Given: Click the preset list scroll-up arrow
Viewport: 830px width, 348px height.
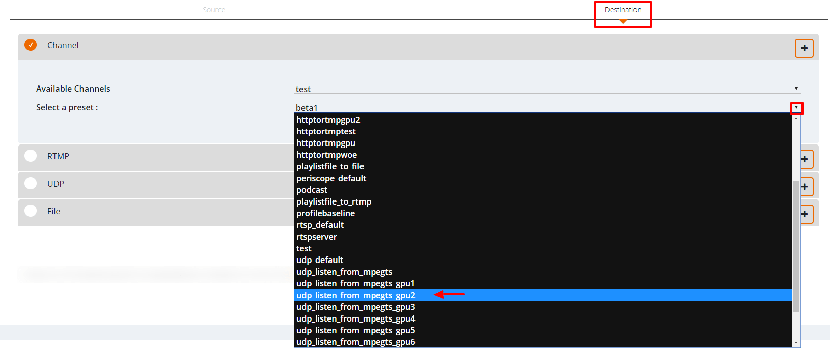Looking at the screenshot, I should 796,118.
